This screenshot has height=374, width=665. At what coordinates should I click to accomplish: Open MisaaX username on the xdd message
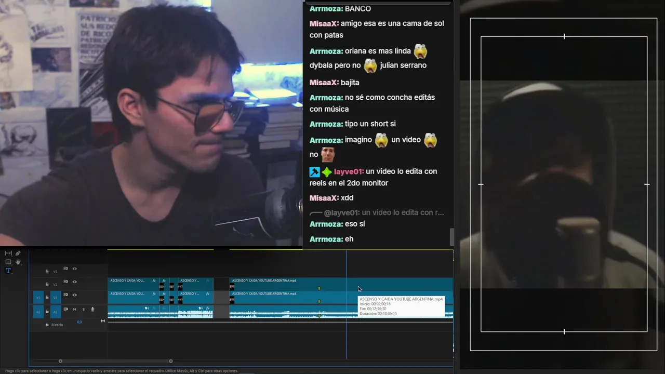click(x=324, y=198)
